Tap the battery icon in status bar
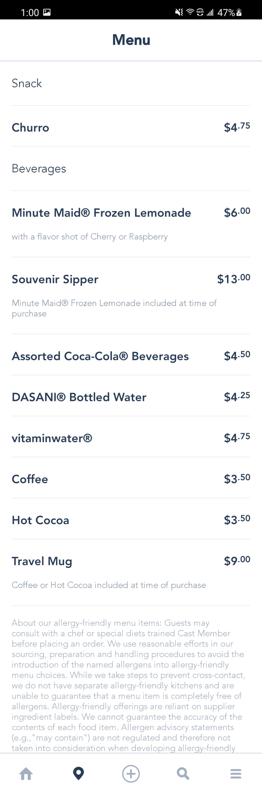This screenshot has width=262, height=794. tap(239, 13)
